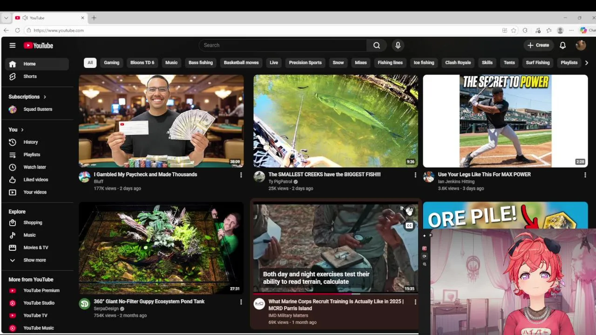The height and width of the screenshot is (335, 596).
Task: Select the Surf Fishing filter chip
Action: click(538, 63)
